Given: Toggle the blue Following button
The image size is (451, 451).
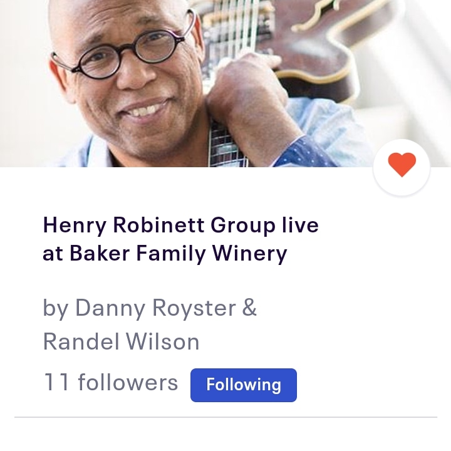Looking at the screenshot, I should (x=243, y=385).
